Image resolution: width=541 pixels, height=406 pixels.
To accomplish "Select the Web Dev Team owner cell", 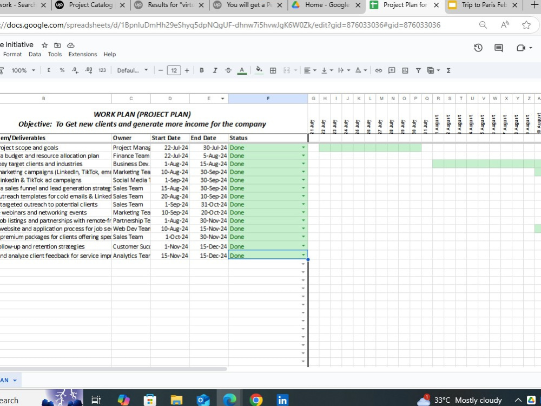I will 131,228.
